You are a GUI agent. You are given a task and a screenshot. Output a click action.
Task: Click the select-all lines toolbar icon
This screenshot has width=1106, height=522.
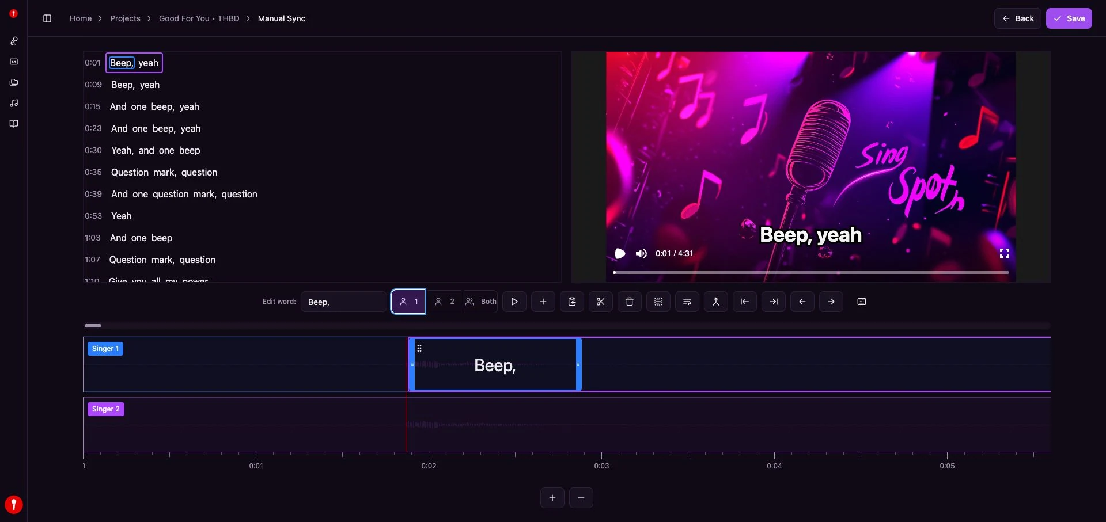[x=658, y=302]
